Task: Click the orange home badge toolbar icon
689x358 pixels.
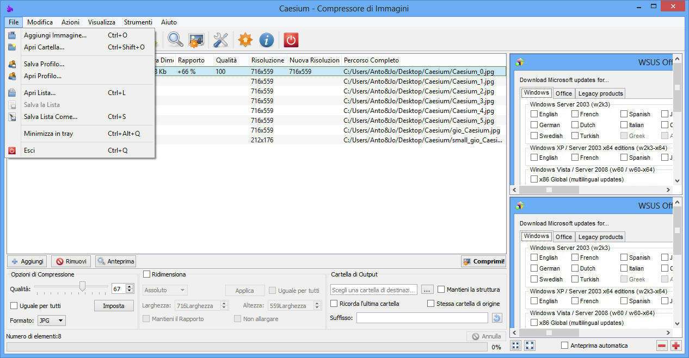Action: point(245,40)
